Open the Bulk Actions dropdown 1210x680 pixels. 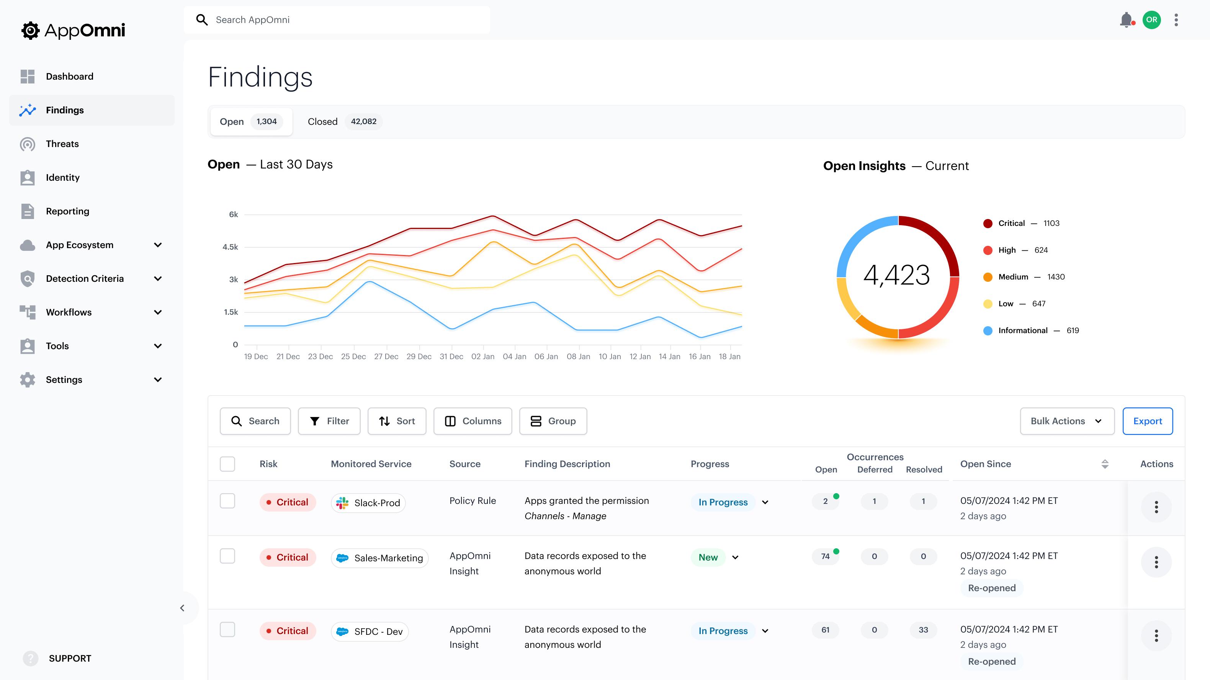click(x=1067, y=421)
